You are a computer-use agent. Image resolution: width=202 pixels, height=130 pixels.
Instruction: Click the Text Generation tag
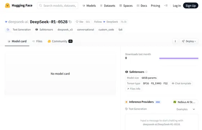(19, 30)
